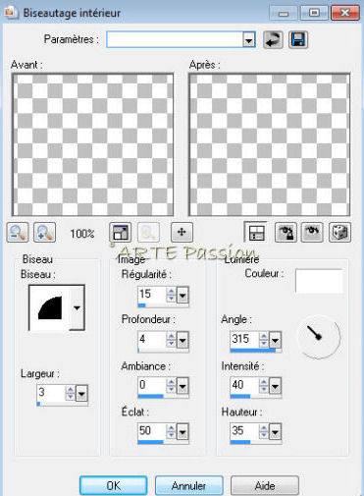Click the Aide button
The width and height of the screenshot is (364, 496).
coord(265,485)
